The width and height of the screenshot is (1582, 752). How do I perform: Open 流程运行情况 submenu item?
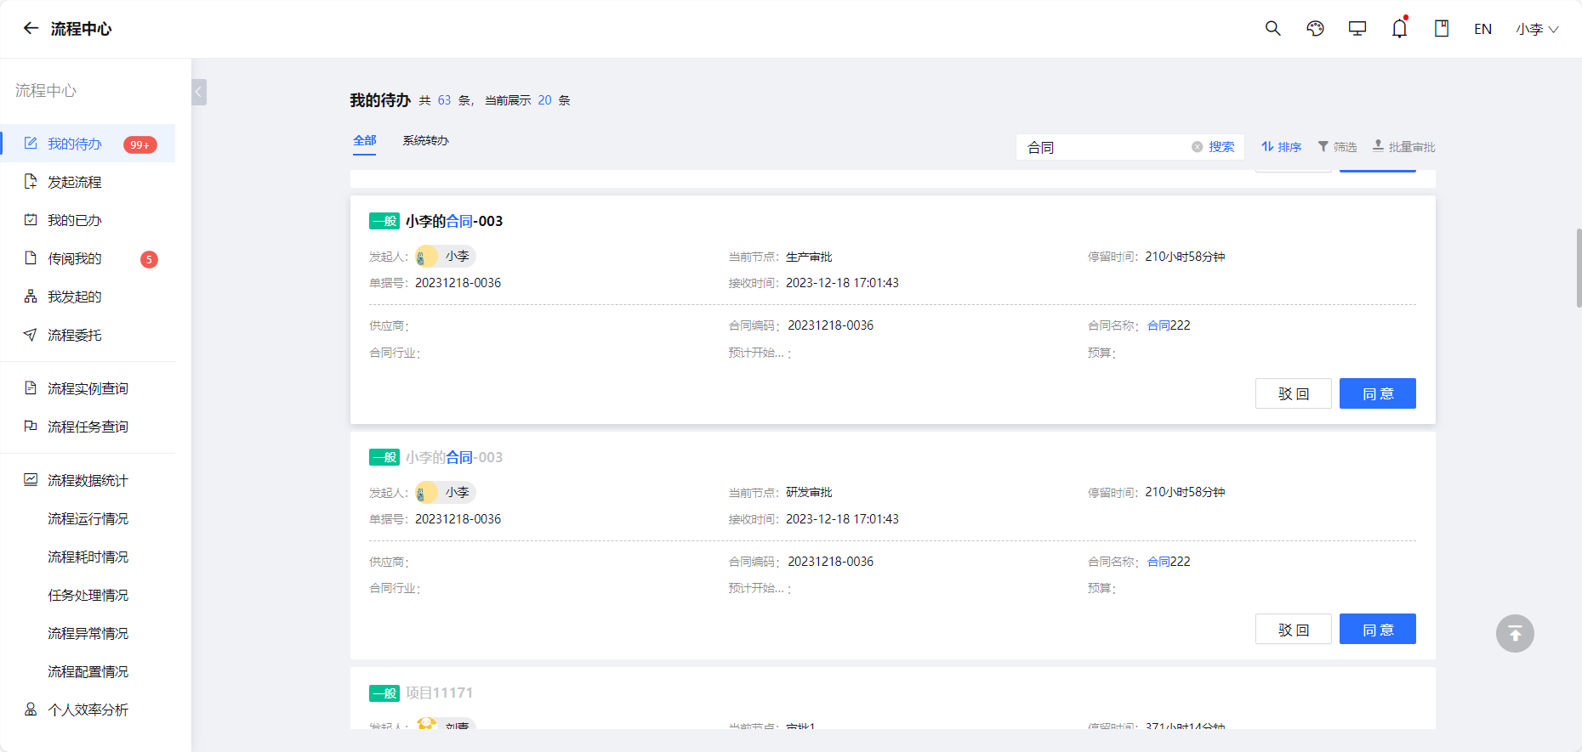point(88,518)
